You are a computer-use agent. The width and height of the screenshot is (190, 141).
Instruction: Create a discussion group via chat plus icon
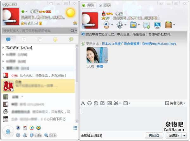(x=146, y=25)
